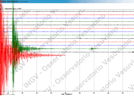Click the small black event at far right
The height and width of the screenshot is (96, 134).
133,52
